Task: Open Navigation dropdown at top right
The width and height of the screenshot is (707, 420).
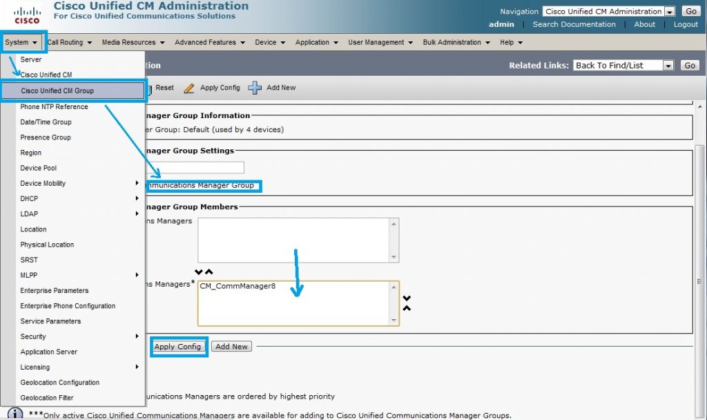Action: 609,11
